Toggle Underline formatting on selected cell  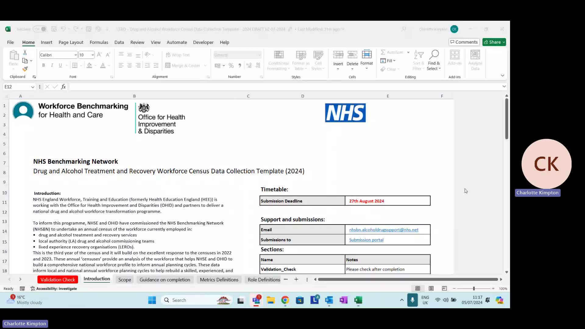coord(60,65)
